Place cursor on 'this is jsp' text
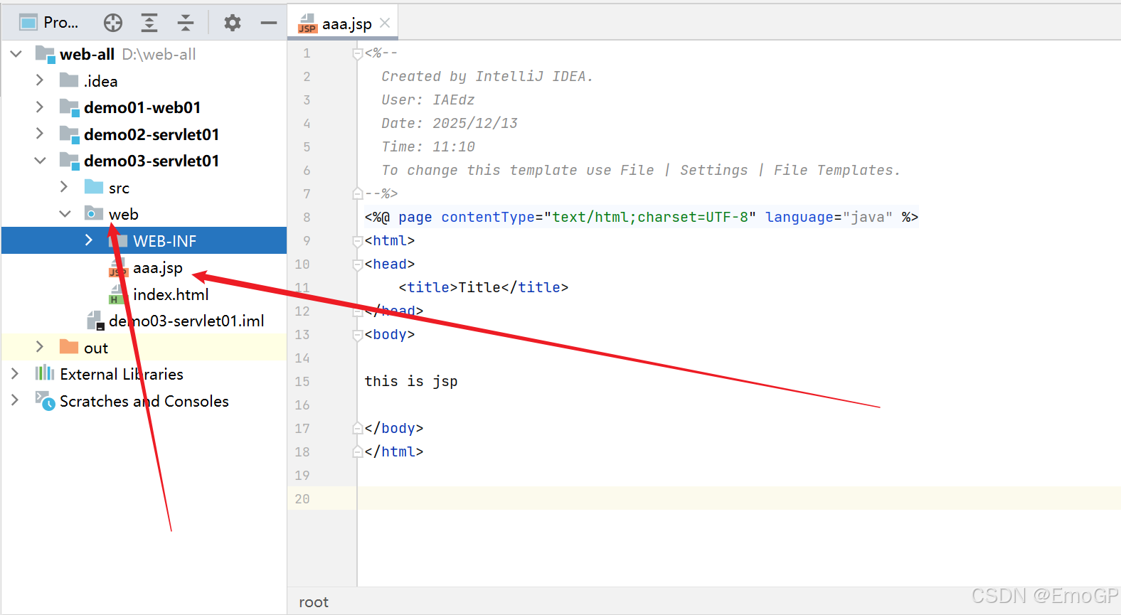The height and width of the screenshot is (615, 1121). click(411, 381)
